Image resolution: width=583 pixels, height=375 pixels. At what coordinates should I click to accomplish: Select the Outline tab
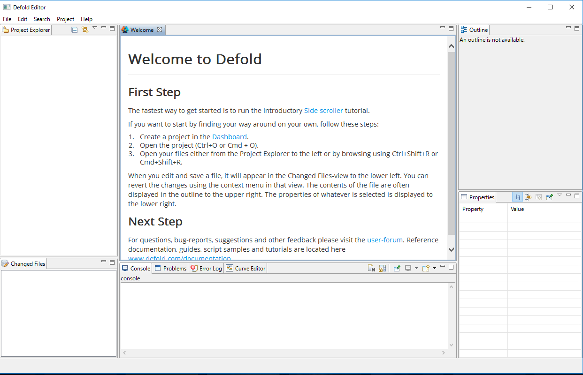pyautogui.click(x=475, y=30)
